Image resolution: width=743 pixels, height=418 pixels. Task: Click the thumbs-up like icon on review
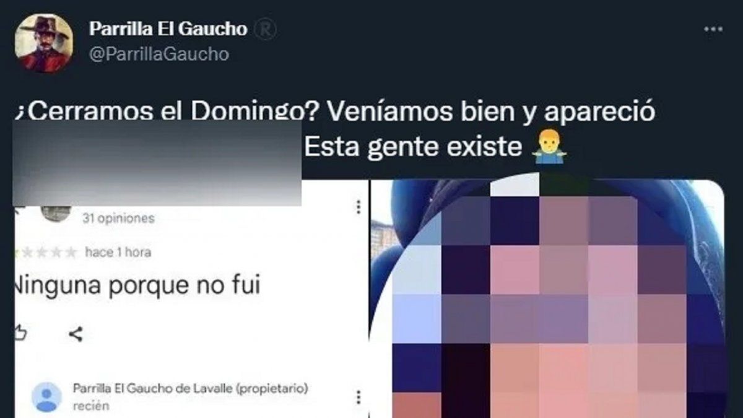tap(20, 333)
